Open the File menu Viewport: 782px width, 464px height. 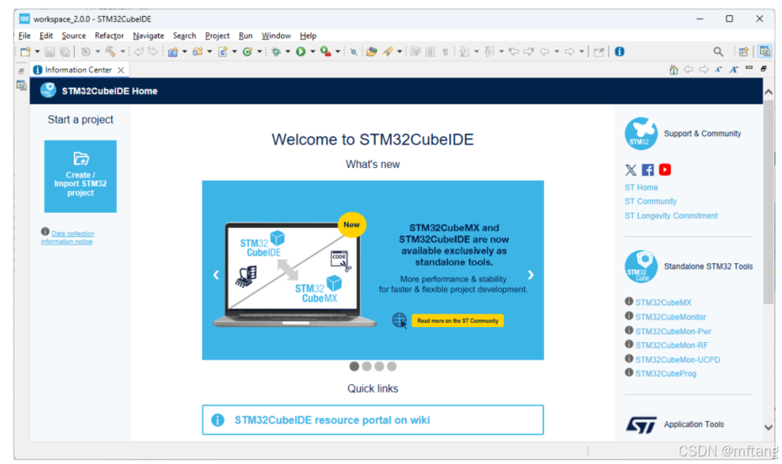pos(24,36)
